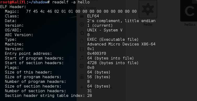Open Downloads via the sidebar arrow icon

(x=82, y=25)
